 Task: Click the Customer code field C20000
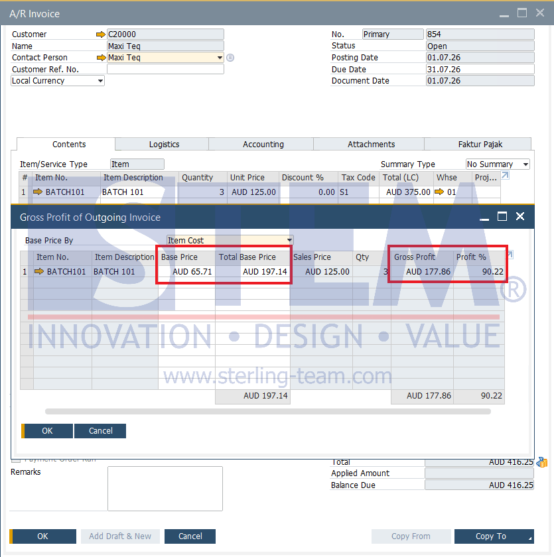[165, 34]
